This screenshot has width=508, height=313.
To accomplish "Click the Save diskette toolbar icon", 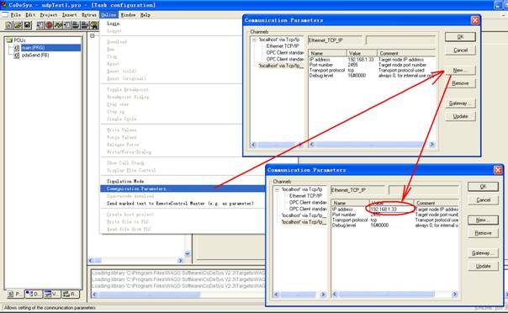I will pos(27,25).
